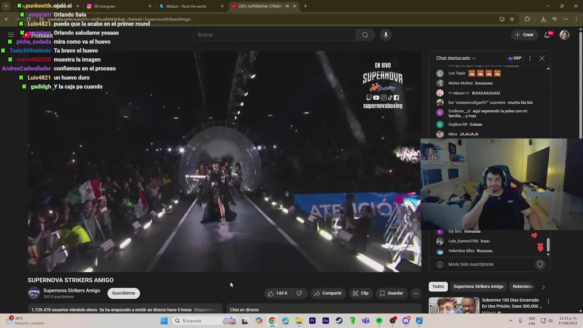Viewport: 583px width, 328px height.
Task: Open Adobe Premiere Pro from the taskbar
Action: (x=312, y=321)
